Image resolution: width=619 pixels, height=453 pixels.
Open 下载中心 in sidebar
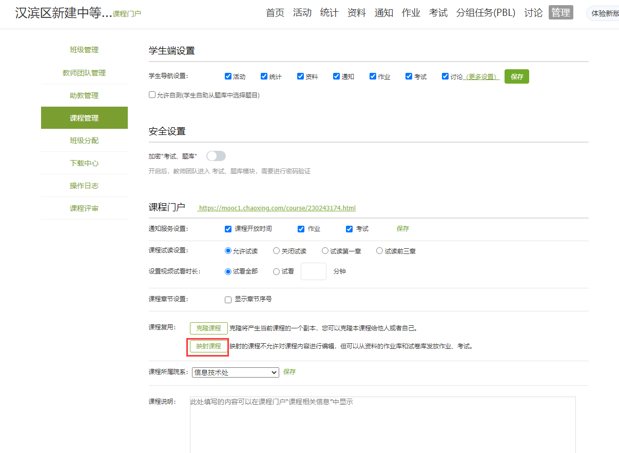coord(84,163)
